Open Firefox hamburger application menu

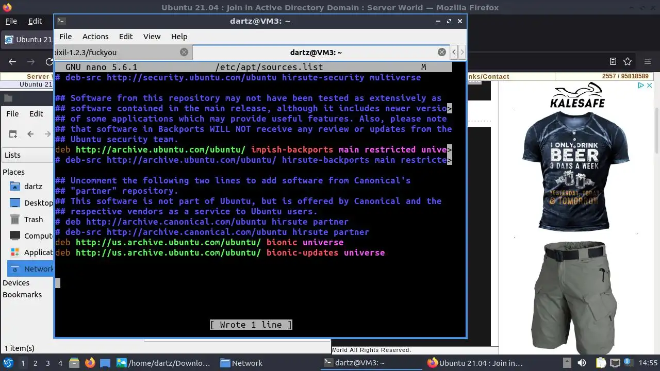click(x=648, y=61)
